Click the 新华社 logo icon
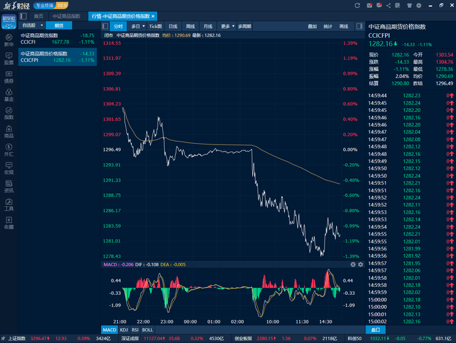 pyautogui.click(x=8, y=21)
